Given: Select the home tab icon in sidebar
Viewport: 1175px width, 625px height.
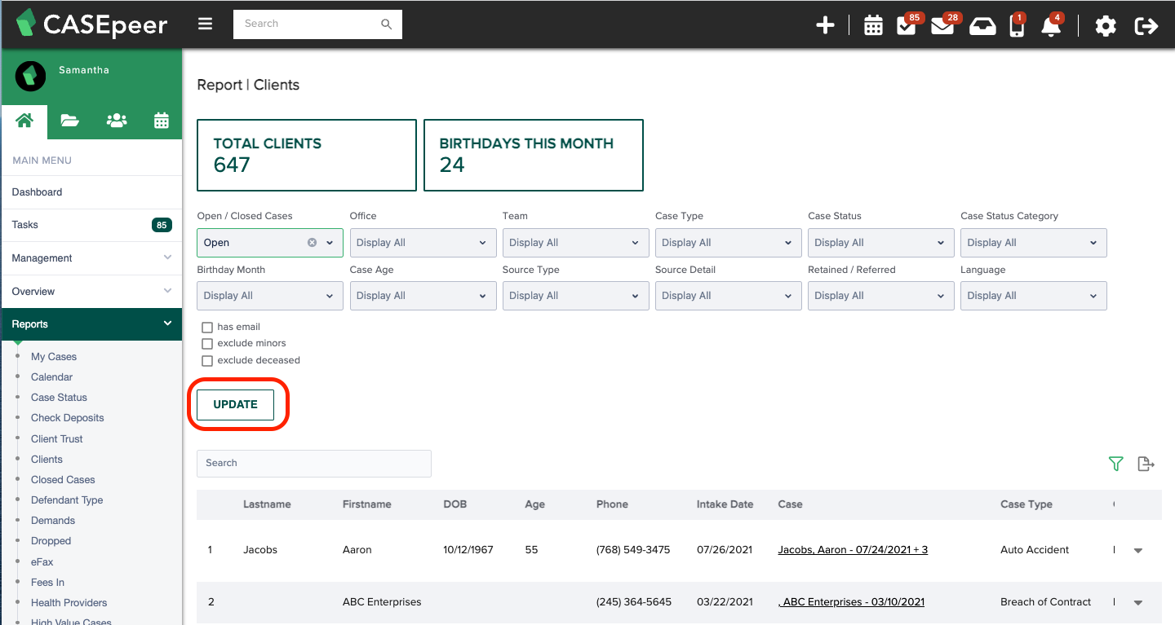Looking at the screenshot, I should click(24, 121).
